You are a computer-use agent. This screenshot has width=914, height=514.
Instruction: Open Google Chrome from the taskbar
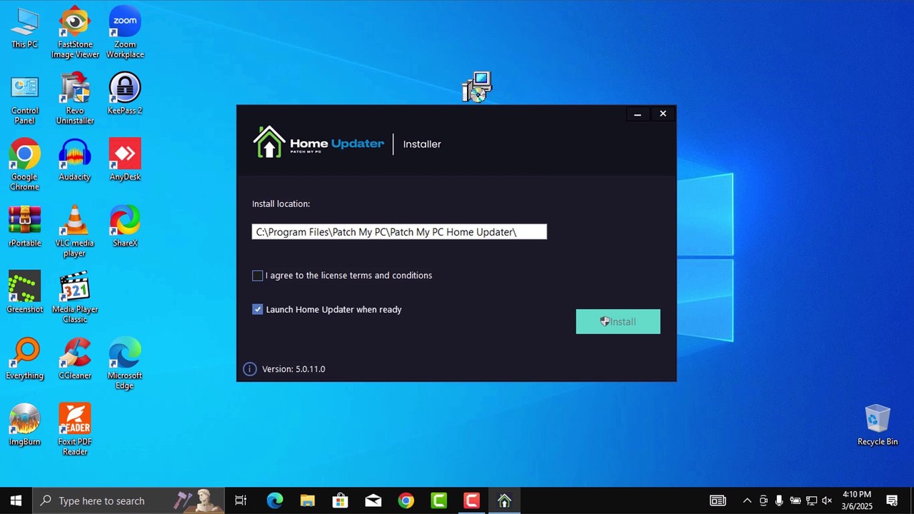tap(406, 500)
